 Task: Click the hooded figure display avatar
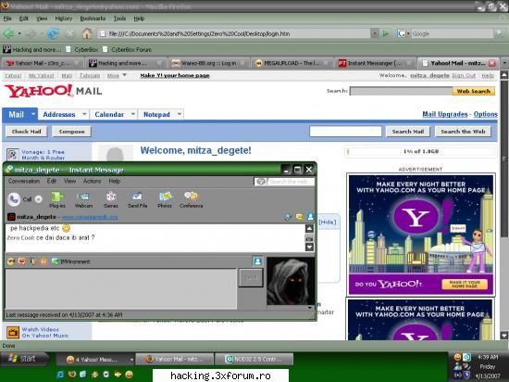coord(291,282)
